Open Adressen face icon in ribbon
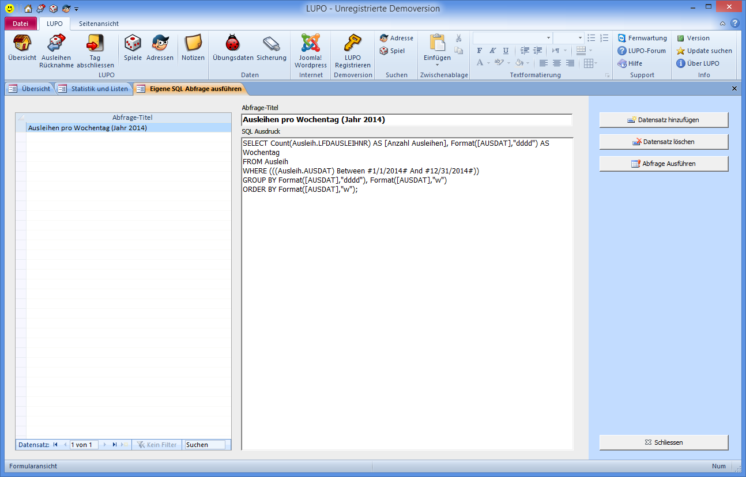Viewport: 746px width, 477px height. tap(160, 48)
